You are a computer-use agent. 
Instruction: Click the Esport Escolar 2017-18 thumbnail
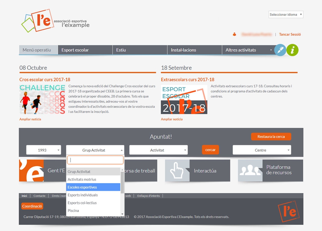coord(184,99)
